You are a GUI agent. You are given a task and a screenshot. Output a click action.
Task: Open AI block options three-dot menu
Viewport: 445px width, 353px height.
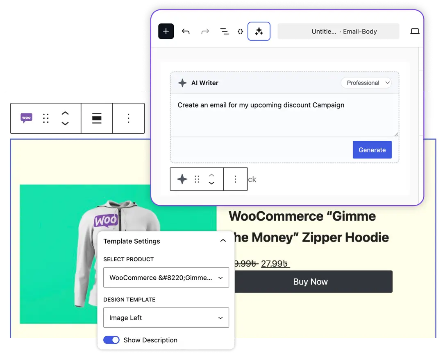point(235,179)
